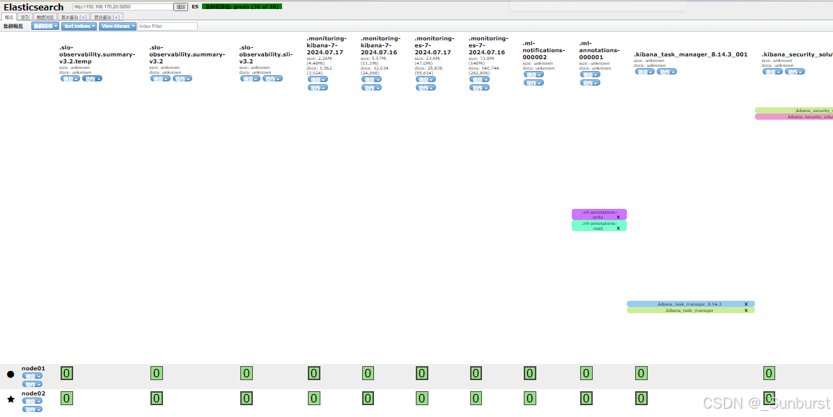This screenshot has height=417, width=833.
Task: Open the View Aliases dropdown
Action: click(118, 26)
